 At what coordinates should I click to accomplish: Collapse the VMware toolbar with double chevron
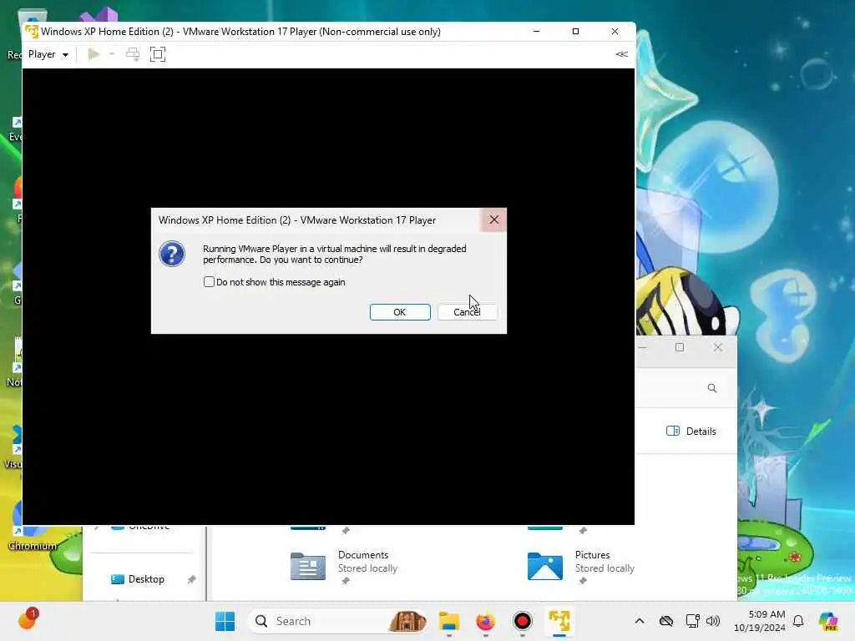(621, 54)
